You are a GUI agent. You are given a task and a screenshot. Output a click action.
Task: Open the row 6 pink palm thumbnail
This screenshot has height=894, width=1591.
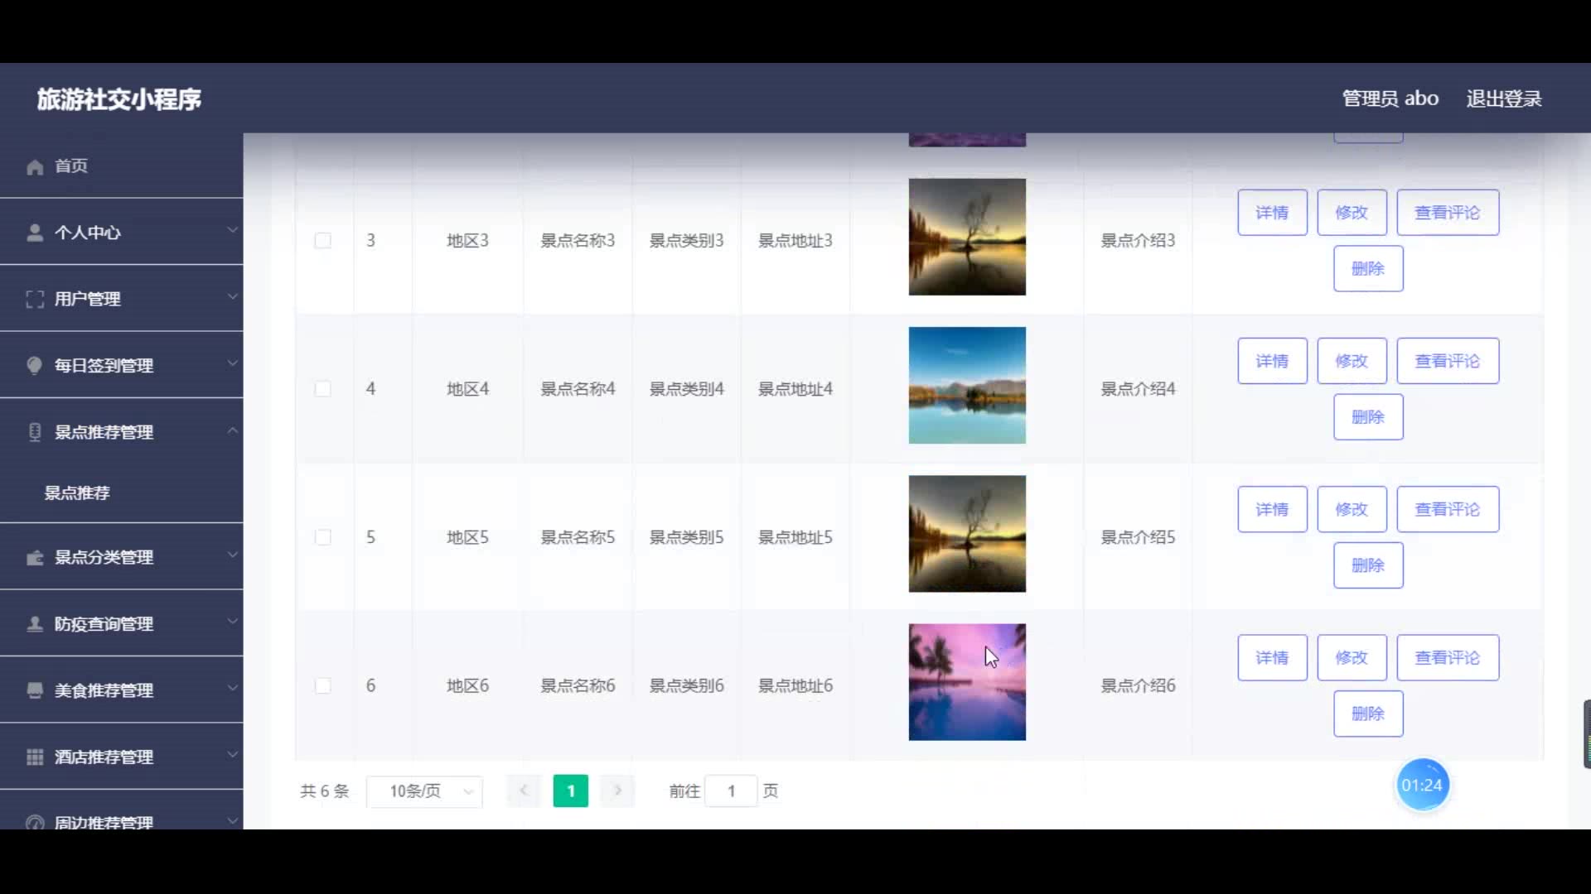(x=967, y=681)
